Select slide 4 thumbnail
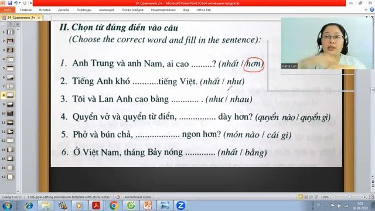The height and width of the screenshot is (211, 375). point(10,59)
